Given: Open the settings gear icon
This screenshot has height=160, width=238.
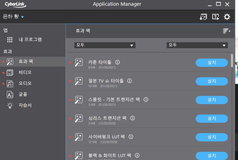Looking at the screenshot, I should pyautogui.click(x=227, y=17).
